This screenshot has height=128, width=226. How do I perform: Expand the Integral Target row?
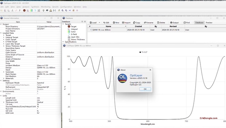[4, 37]
